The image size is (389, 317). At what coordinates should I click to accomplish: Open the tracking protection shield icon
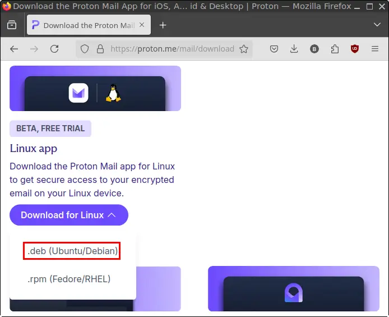[85, 49]
